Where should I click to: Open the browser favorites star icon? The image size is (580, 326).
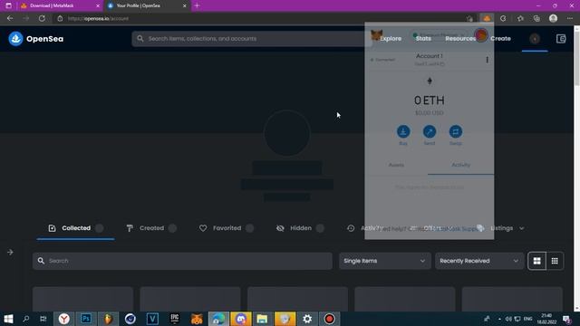[x=520, y=18]
